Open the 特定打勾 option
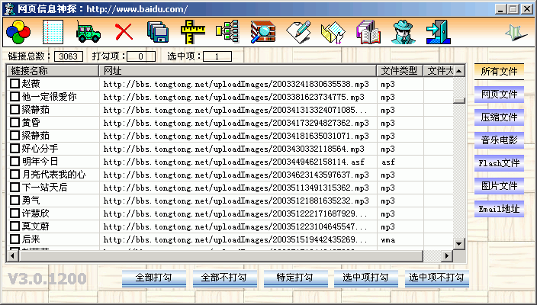Image resolution: width=537 pixels, height=305 pixels. [295, 278]
